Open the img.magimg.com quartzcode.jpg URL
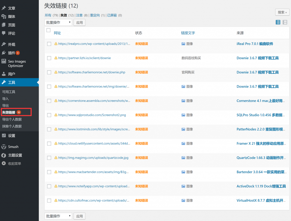Screen dimensions: 291x221 tap(93, 158)
